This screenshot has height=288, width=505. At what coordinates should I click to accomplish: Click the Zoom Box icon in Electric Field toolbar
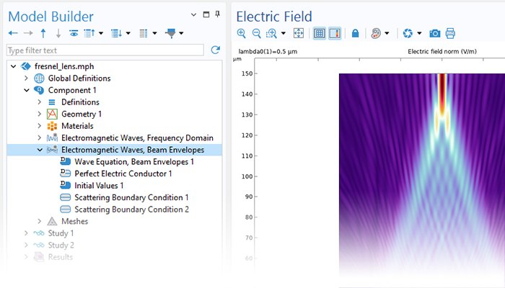tap(271, 33)
